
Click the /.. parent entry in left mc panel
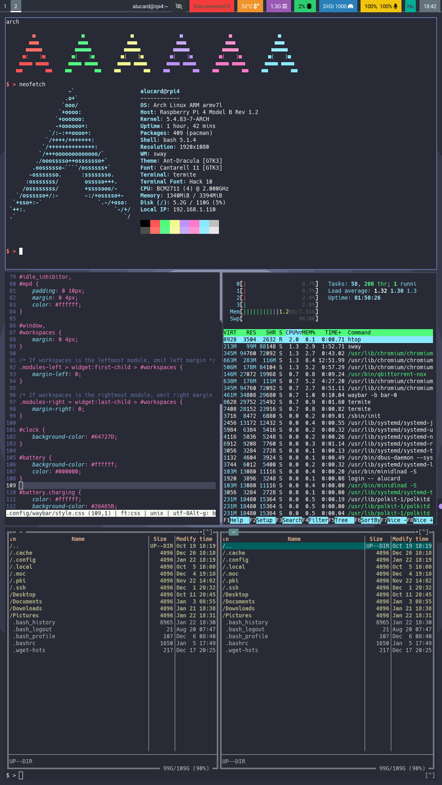tap(112, 546)
